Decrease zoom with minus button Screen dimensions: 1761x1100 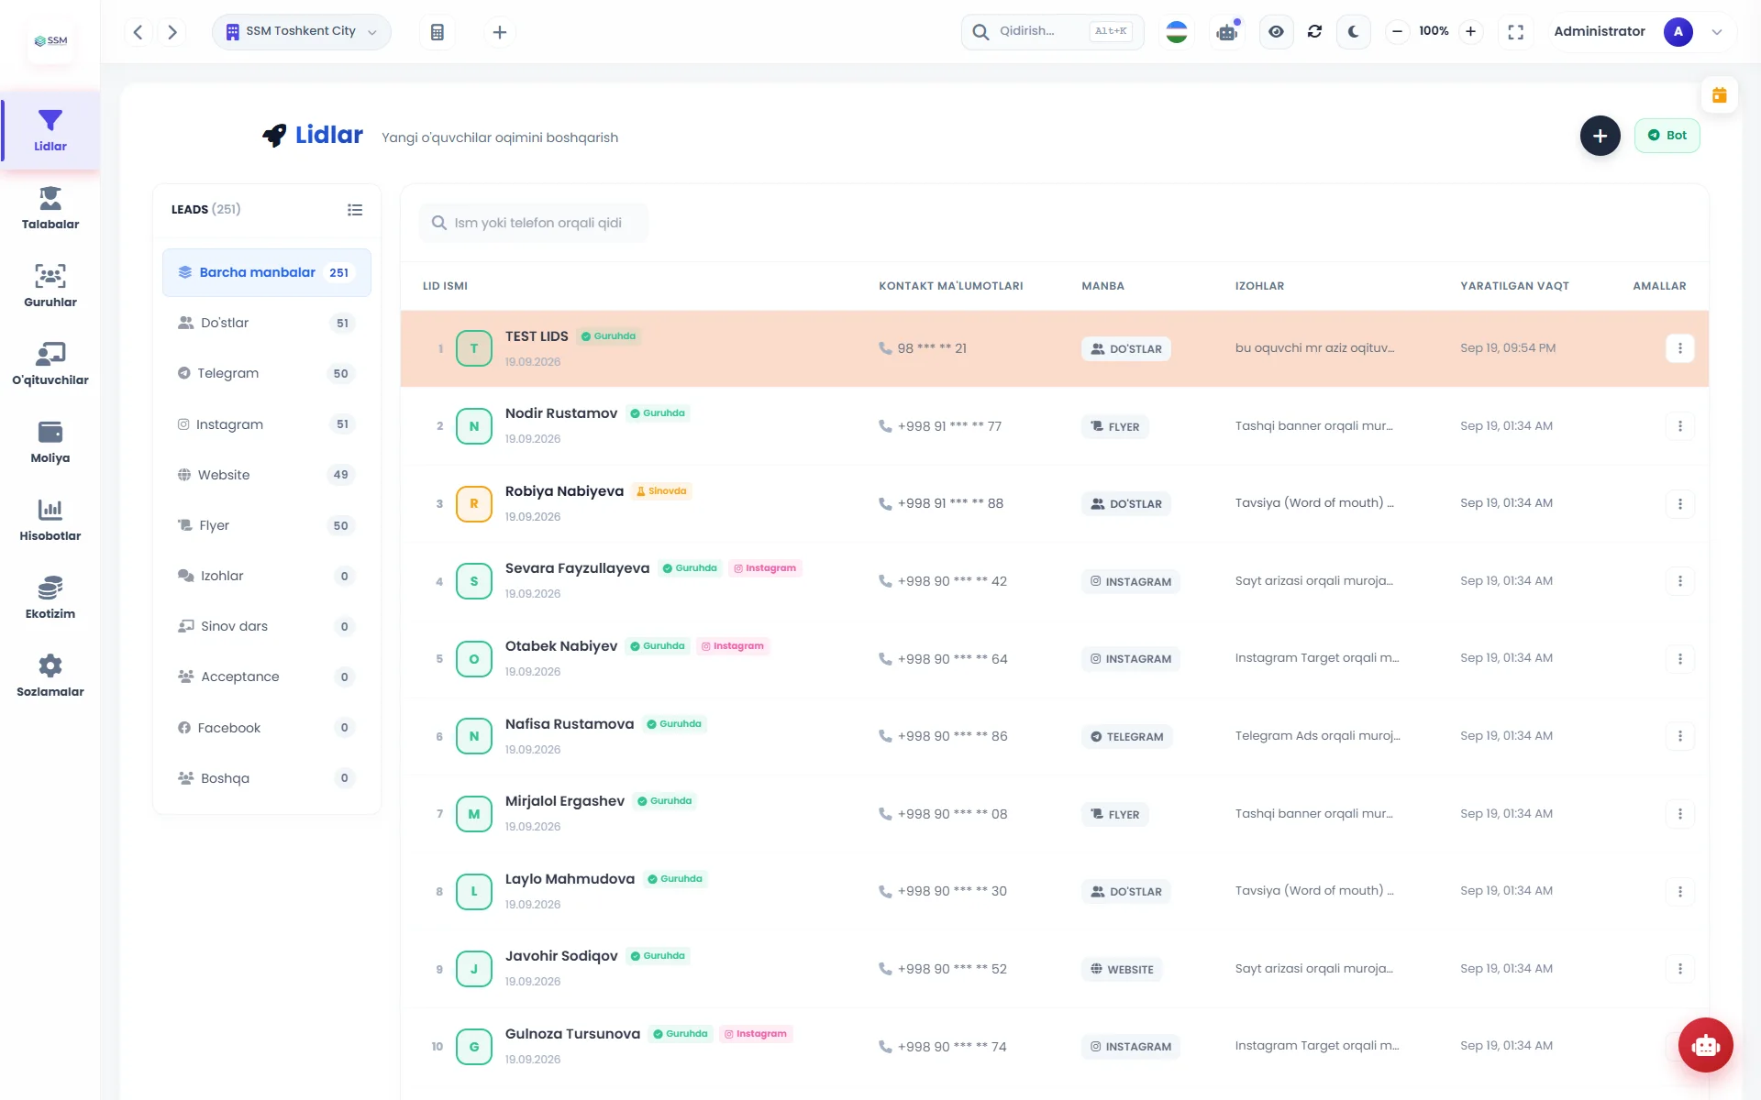point(1397,32)
